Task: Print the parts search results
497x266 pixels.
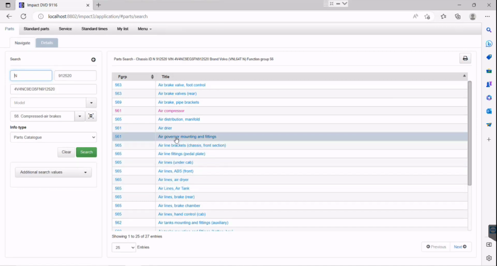Action: click(x=465, y=59)
